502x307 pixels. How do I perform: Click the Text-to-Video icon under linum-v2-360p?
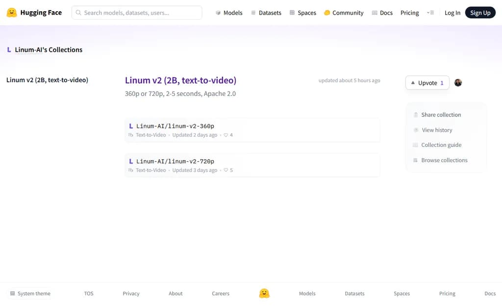pos(130,135)
